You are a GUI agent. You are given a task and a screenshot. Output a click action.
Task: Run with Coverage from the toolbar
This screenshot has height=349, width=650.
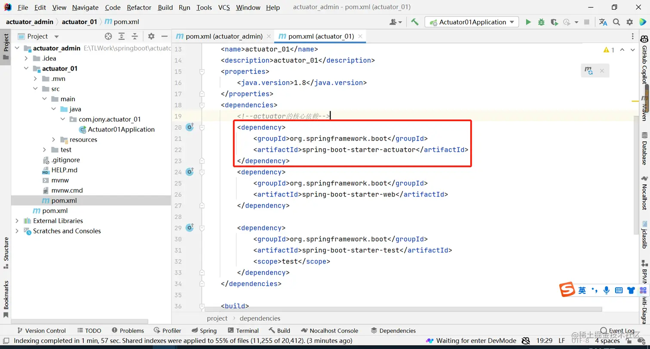coord(554,22)
